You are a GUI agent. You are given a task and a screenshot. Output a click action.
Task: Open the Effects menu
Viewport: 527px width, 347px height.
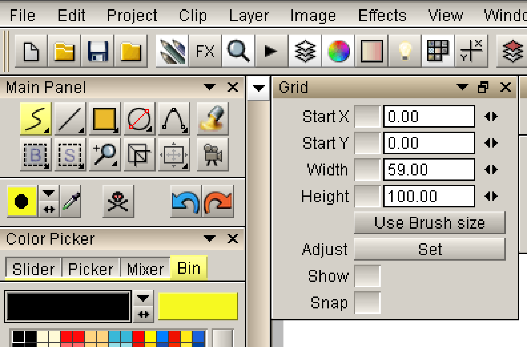click(x=382, y=16)
